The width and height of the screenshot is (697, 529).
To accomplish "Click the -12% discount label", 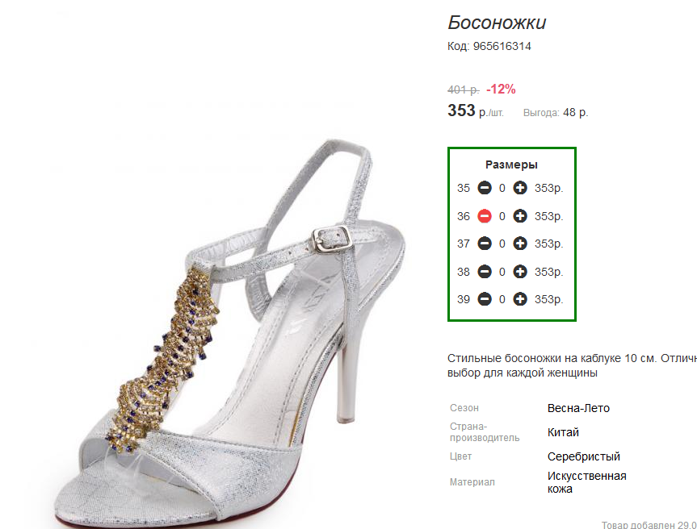I will [501, 89].
